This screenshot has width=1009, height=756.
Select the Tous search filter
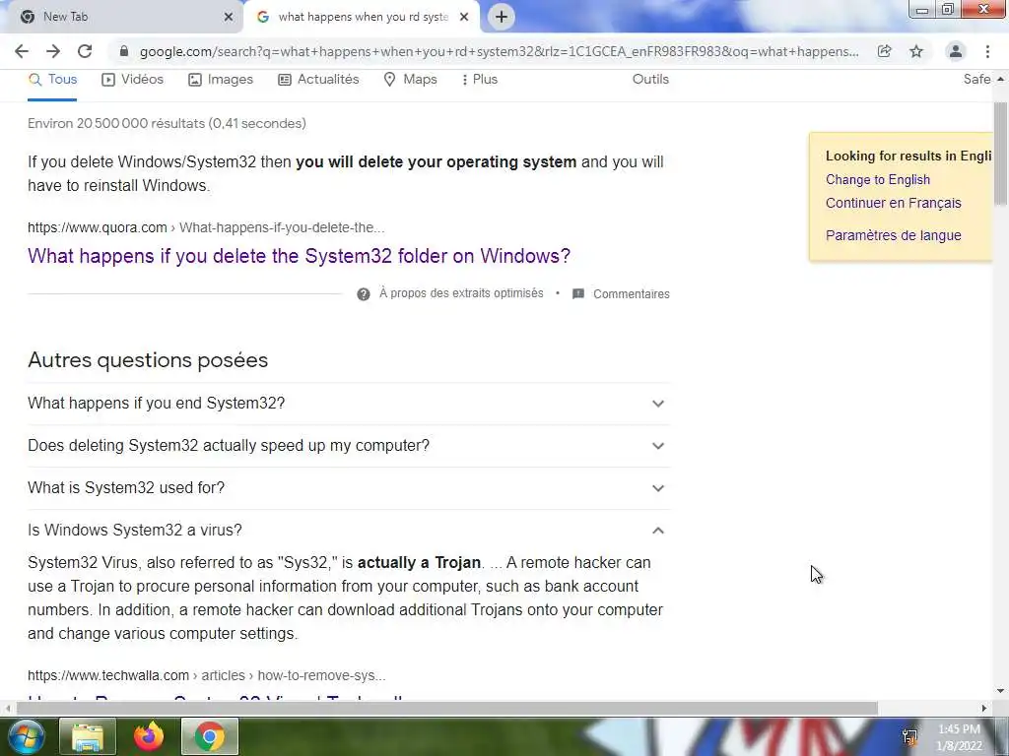[53, 79]
